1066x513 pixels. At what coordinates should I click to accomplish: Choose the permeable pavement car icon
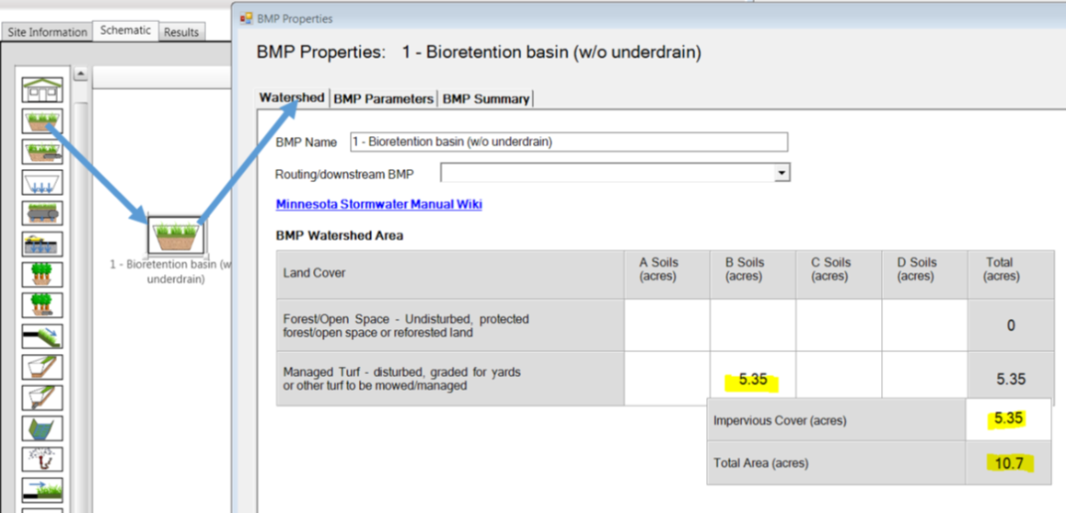point(42,244)
